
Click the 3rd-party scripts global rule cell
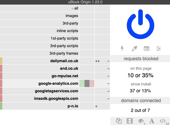[x=87, y=46]
